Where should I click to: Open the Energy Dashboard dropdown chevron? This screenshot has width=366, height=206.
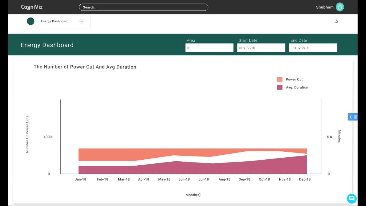pos(82,21)
